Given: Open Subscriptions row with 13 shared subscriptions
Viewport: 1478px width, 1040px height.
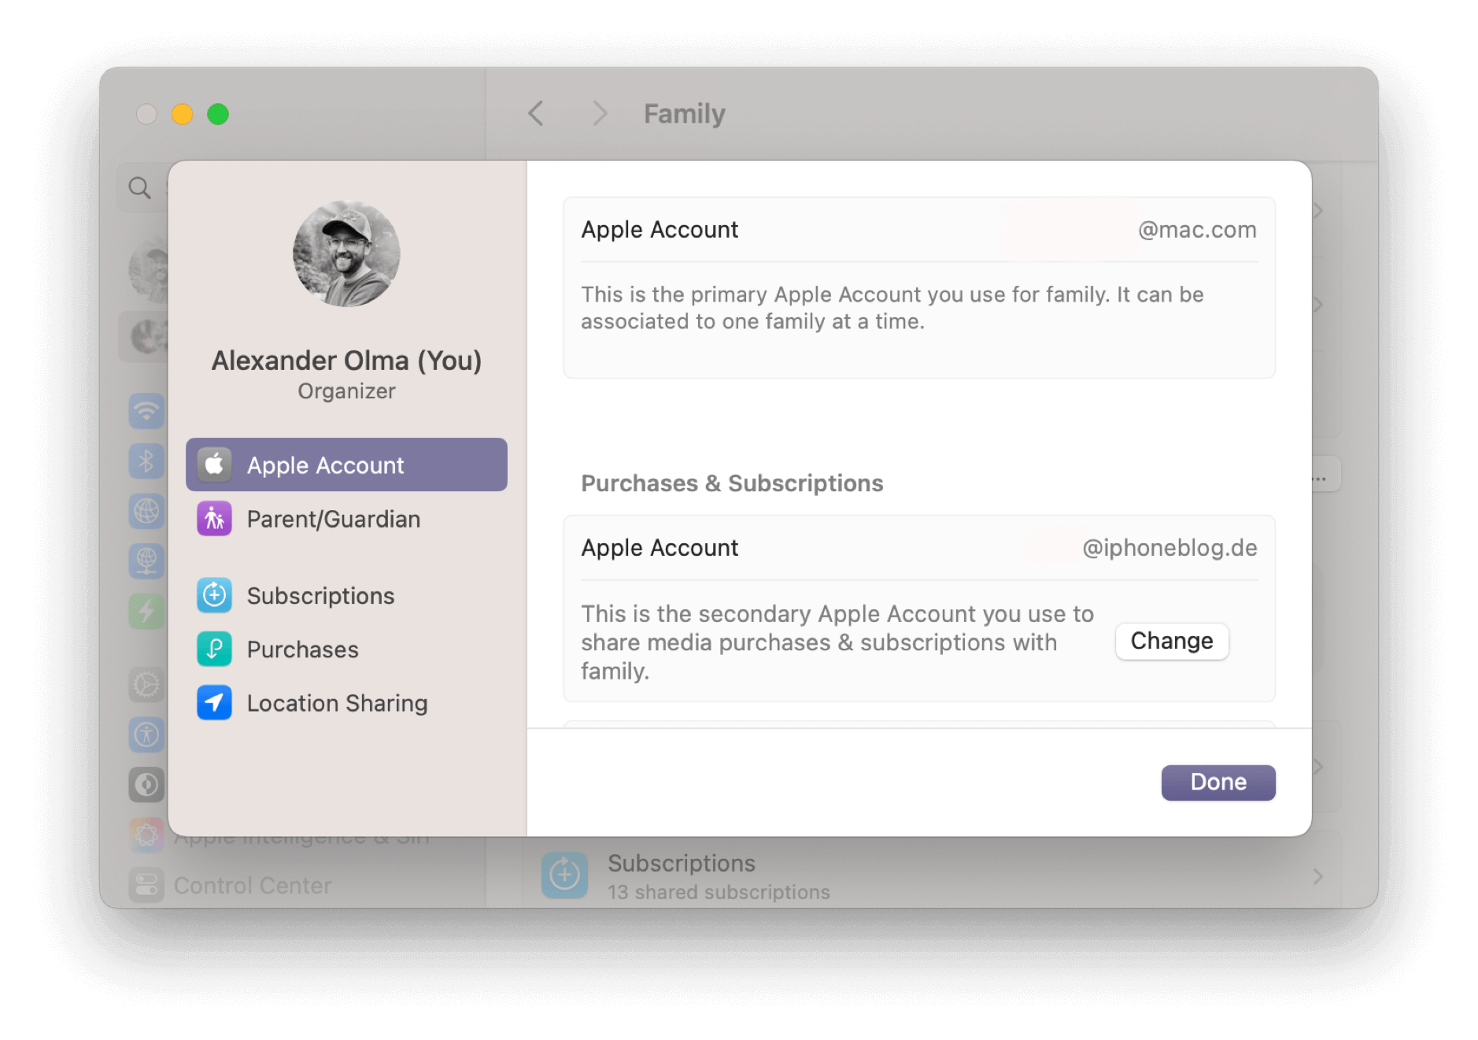Looking at the screenshot, I should pyautogui.click(x=933, y=875).
